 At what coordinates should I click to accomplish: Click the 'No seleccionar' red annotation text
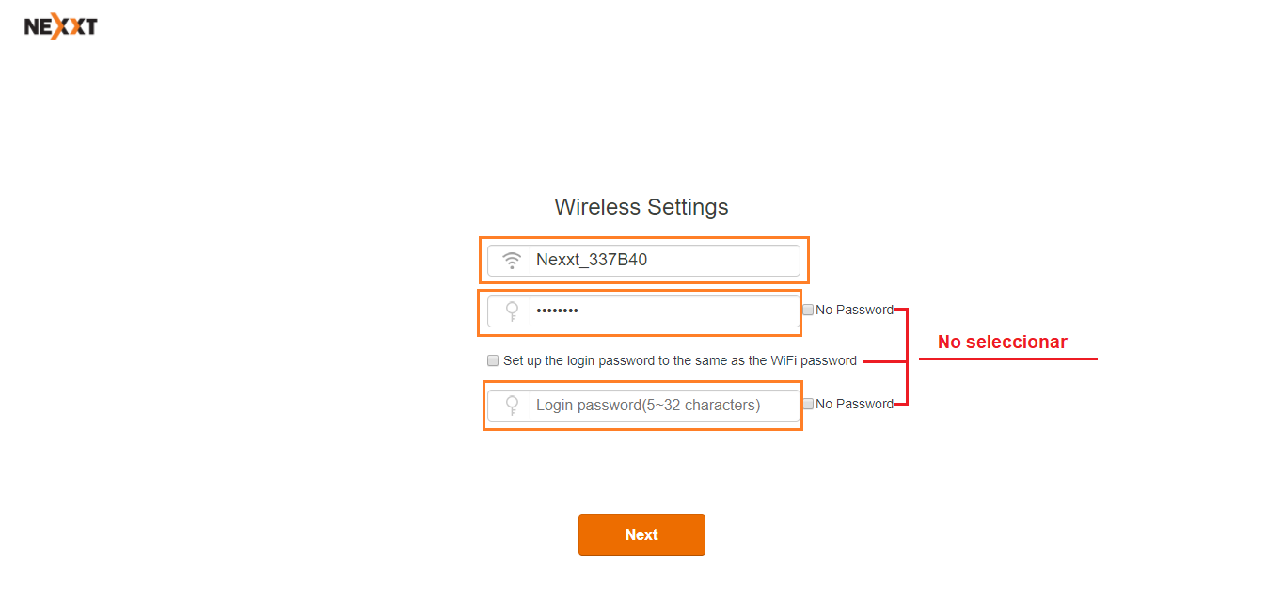point(1003,342)
